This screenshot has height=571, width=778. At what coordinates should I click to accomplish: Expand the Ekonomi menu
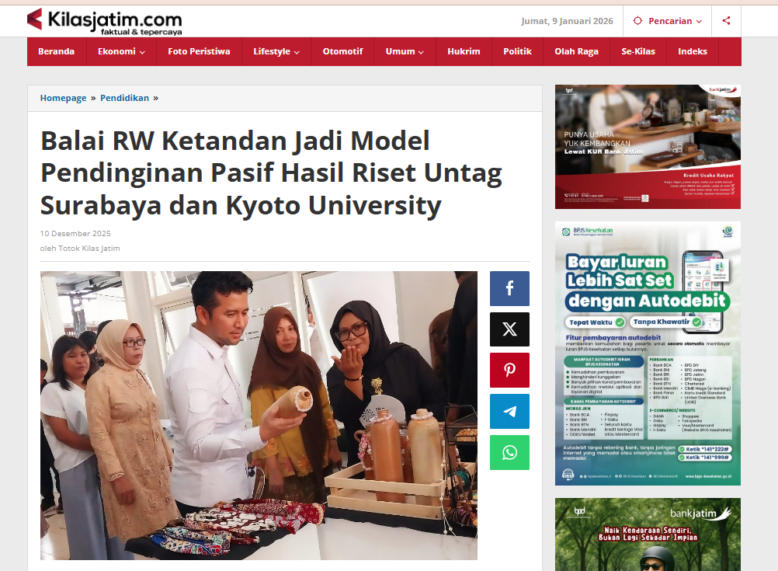[121, 51]
